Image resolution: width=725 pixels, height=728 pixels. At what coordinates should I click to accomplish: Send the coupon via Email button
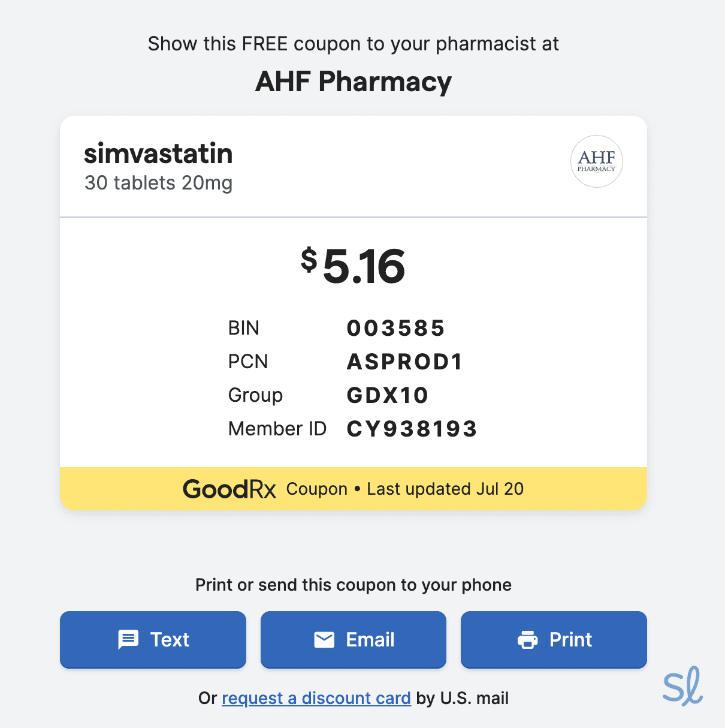(x=354, y=639)
